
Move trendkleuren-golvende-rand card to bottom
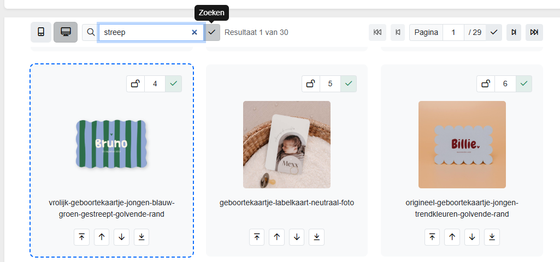pyautogui.click(x=492, y=237)
